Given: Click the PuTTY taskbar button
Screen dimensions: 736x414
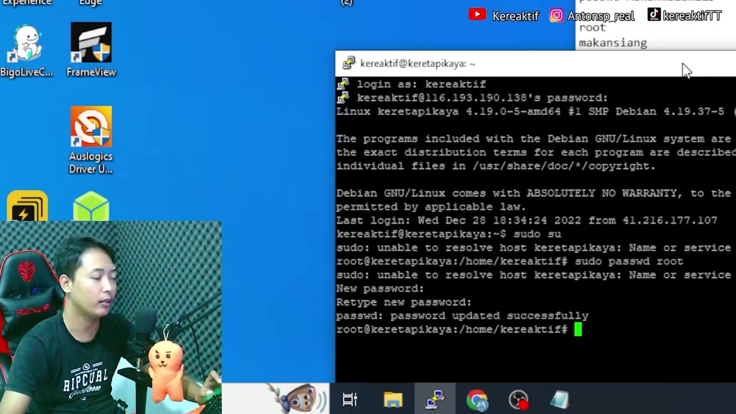Looking at the screenshot, I should coord(435,399).
